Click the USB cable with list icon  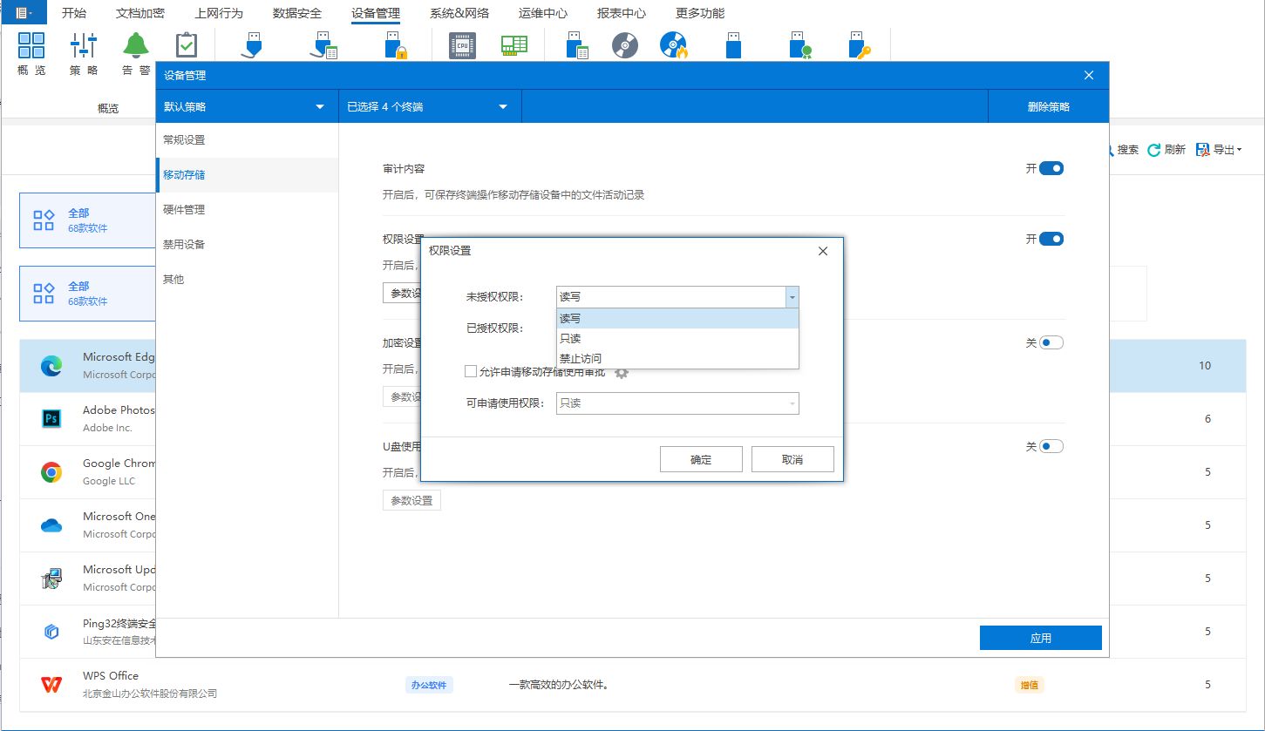click(324, 45)
